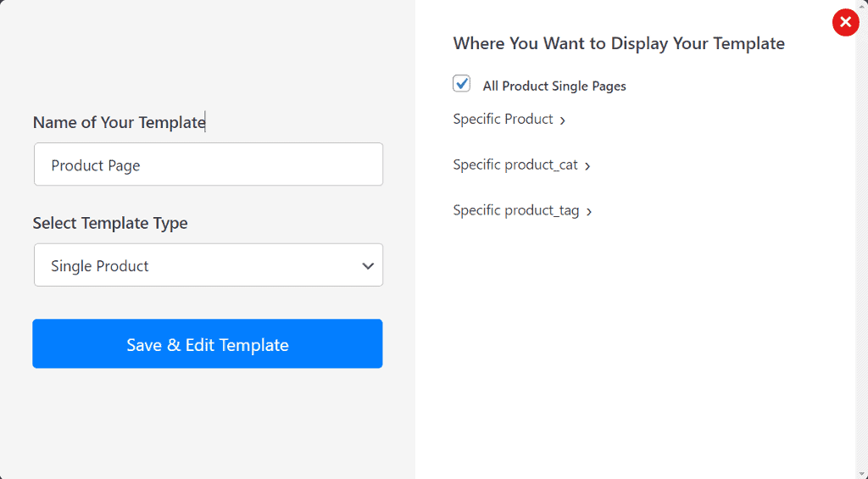Expand the Specific Product option
Viewport: 868px width, 479px height.
pos(504,120)
